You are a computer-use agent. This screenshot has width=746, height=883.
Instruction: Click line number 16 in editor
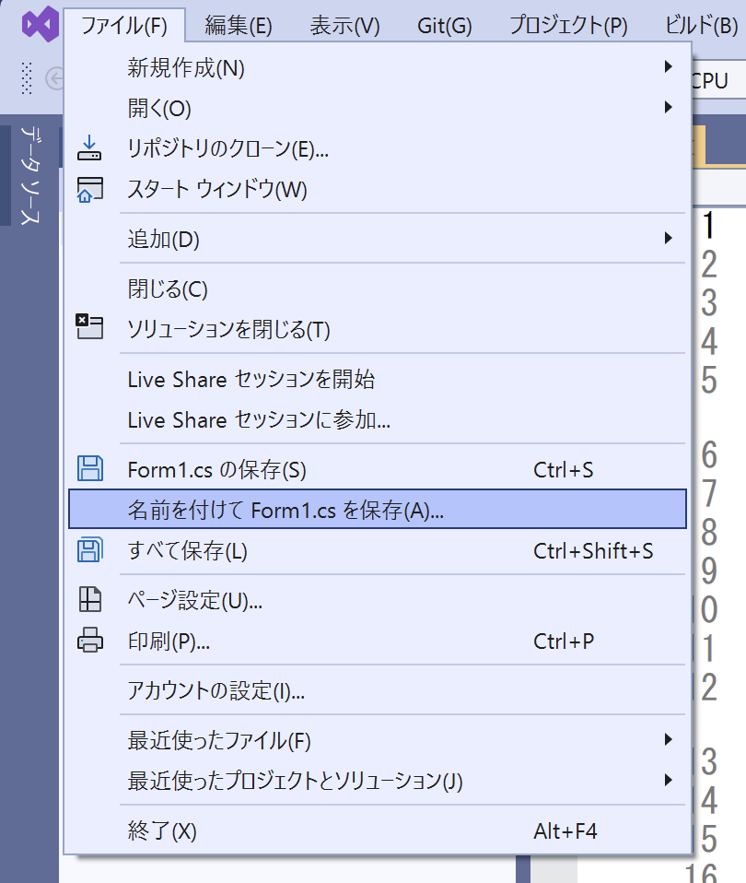pyautogui.click(x=701, y=874)
